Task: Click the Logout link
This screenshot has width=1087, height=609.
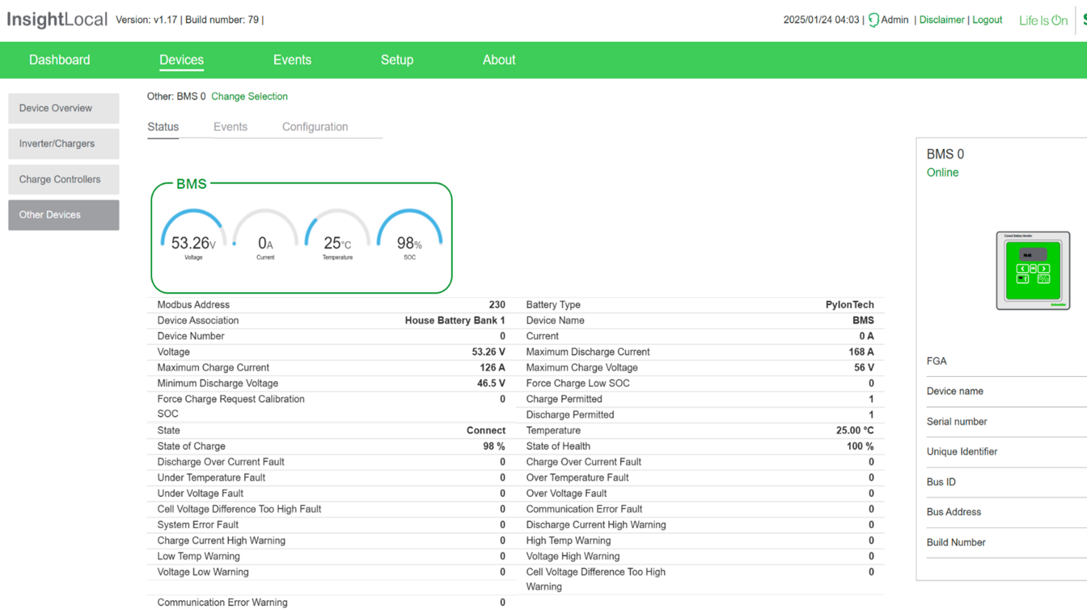Action: pyautogui.click(x=987, y=20)
